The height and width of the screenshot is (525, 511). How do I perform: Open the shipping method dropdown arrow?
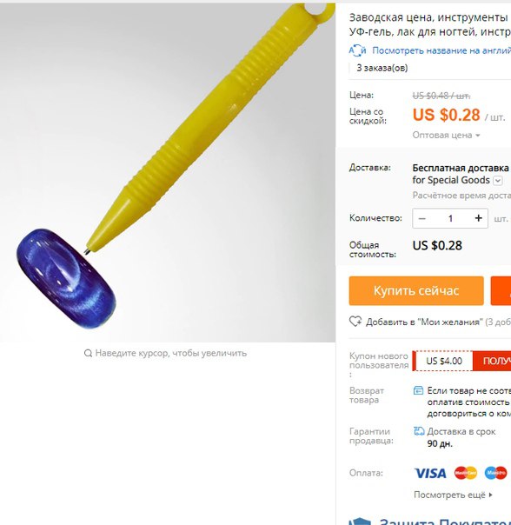[498, 181]
